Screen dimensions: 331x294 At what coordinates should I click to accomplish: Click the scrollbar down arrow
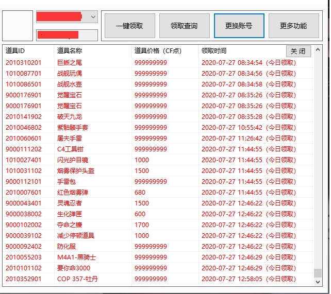click(x=318, y=282)
